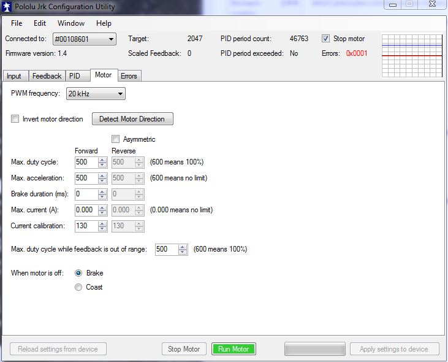Click the blank gray button beside Apply settings

[x=315, y=349]
